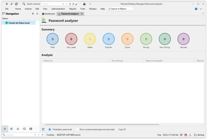Open opened sessions play icon at Navigation bottom
The height and width of the screenshot is (139, 207).
[x=11, y=129]
